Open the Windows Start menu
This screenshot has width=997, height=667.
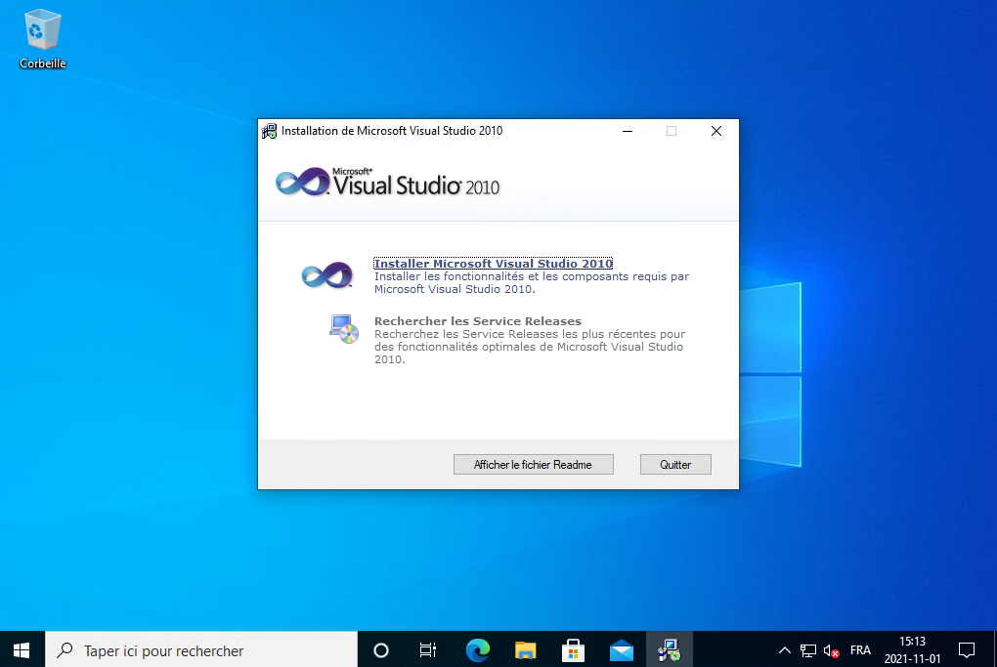(x=22, y=649)
